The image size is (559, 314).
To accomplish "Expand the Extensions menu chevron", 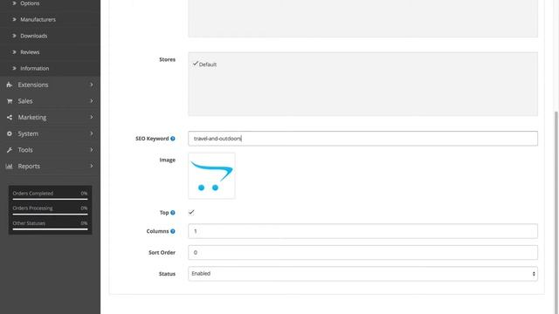I will point(91,85).
